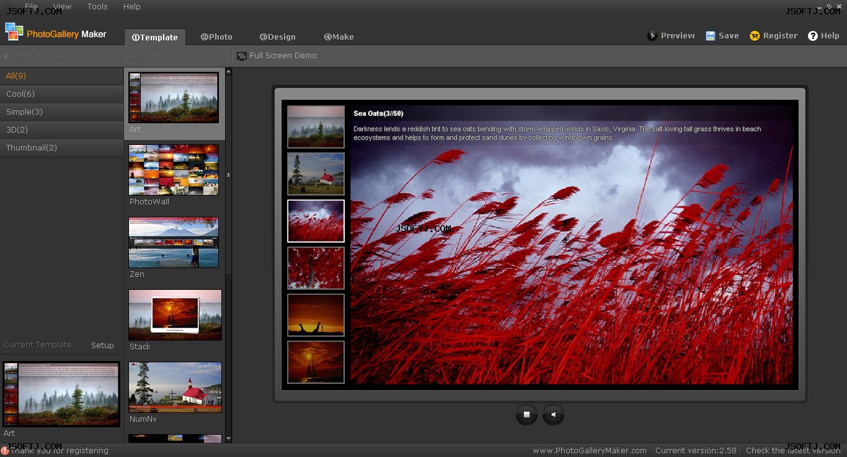Select the All(9) template category
Viewport: 847px width, 457px height.
(62, 76)
